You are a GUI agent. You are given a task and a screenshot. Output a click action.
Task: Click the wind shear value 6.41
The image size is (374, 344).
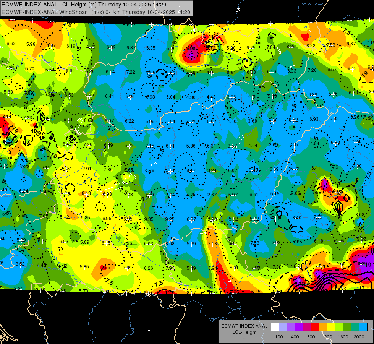[x=316, y=168]
